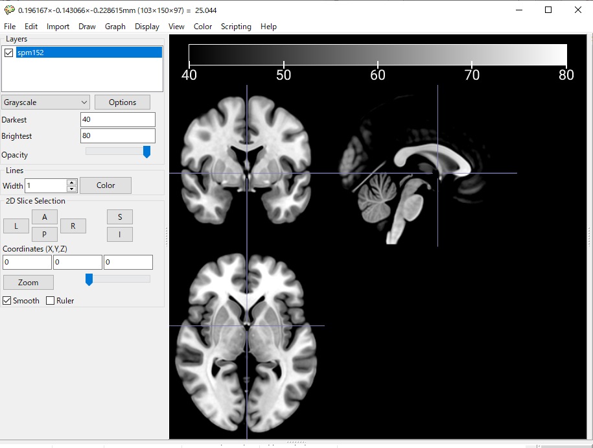Toggle the spm152 layer visibility checkbox
Screen dimensions: 593x448
8,53
